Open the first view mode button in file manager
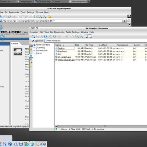The image size is (147, 147). coord(86,36)
